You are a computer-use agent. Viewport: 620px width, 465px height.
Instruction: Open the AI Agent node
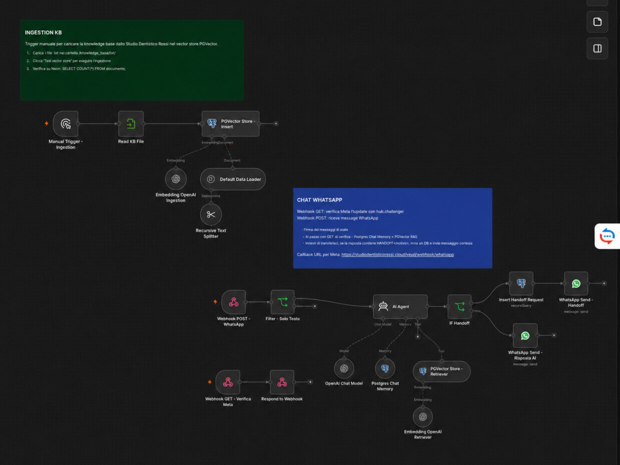point(400,306)
